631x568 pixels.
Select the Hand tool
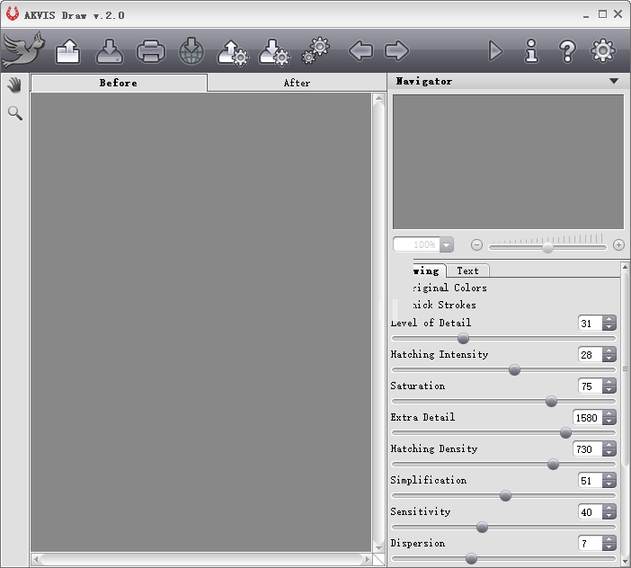click(x=14, y=84)
